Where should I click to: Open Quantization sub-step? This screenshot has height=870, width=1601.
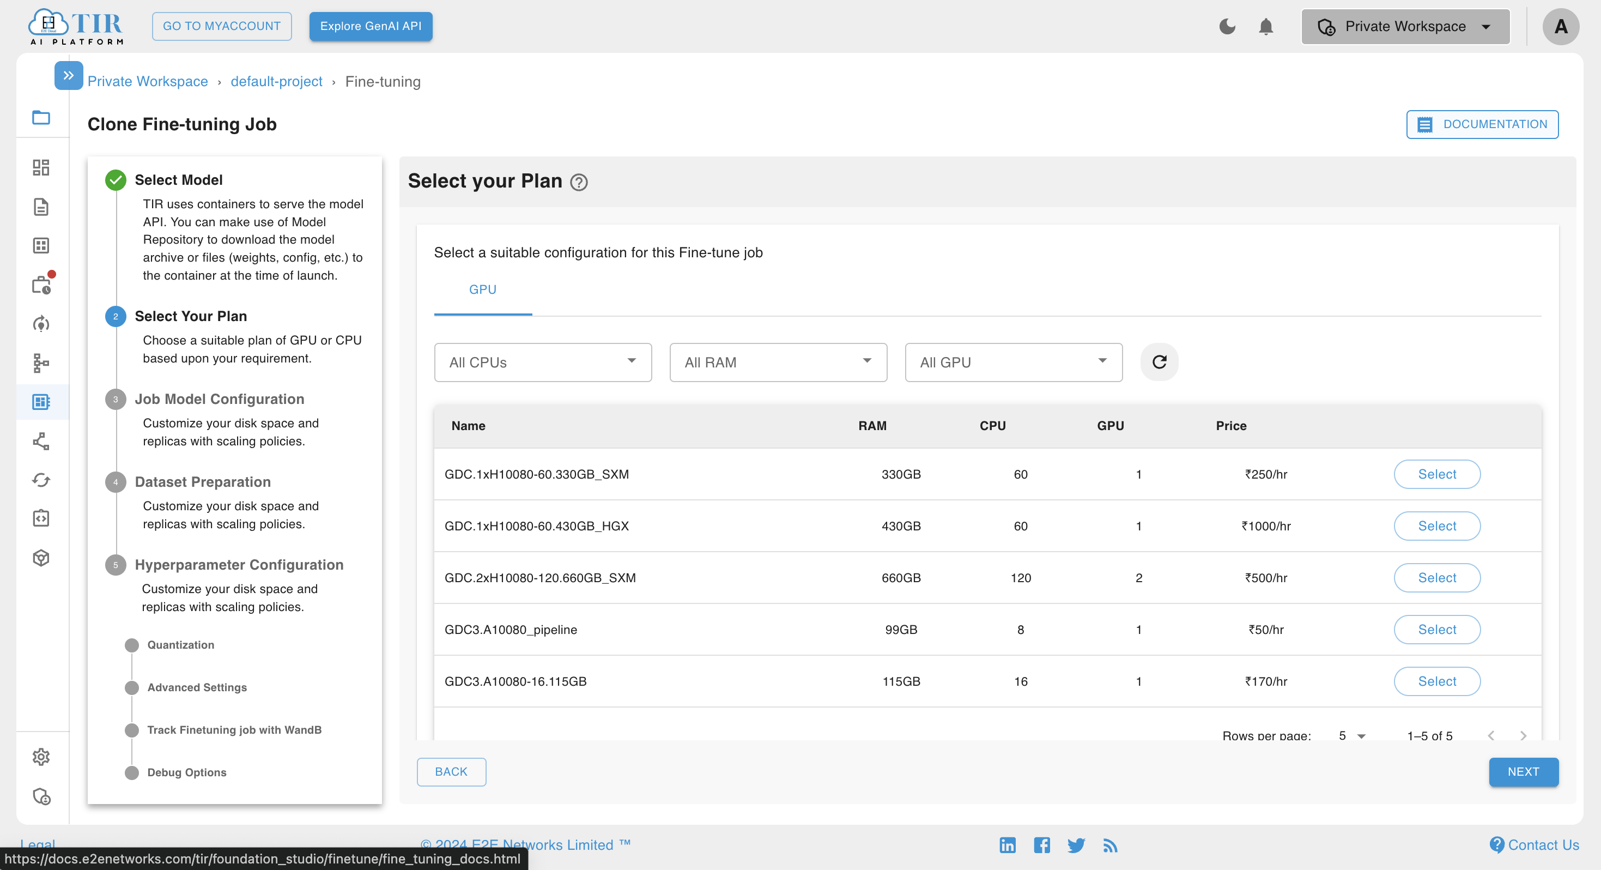tap(180, 645)
